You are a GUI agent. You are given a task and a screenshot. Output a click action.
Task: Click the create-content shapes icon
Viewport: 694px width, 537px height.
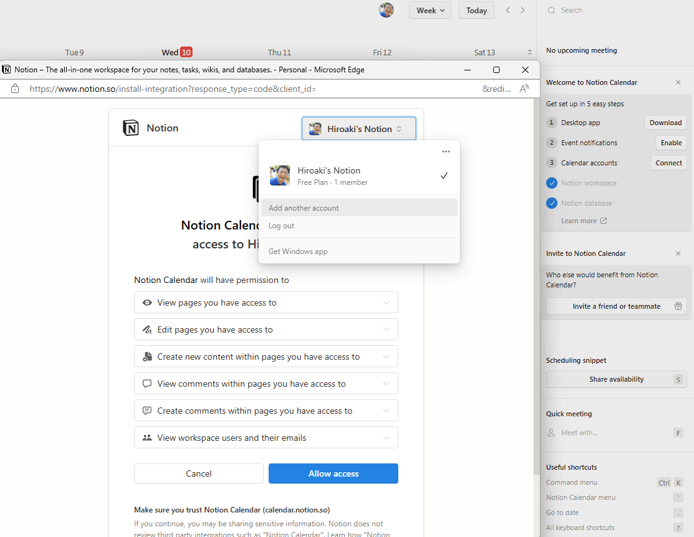coord(147,357)
